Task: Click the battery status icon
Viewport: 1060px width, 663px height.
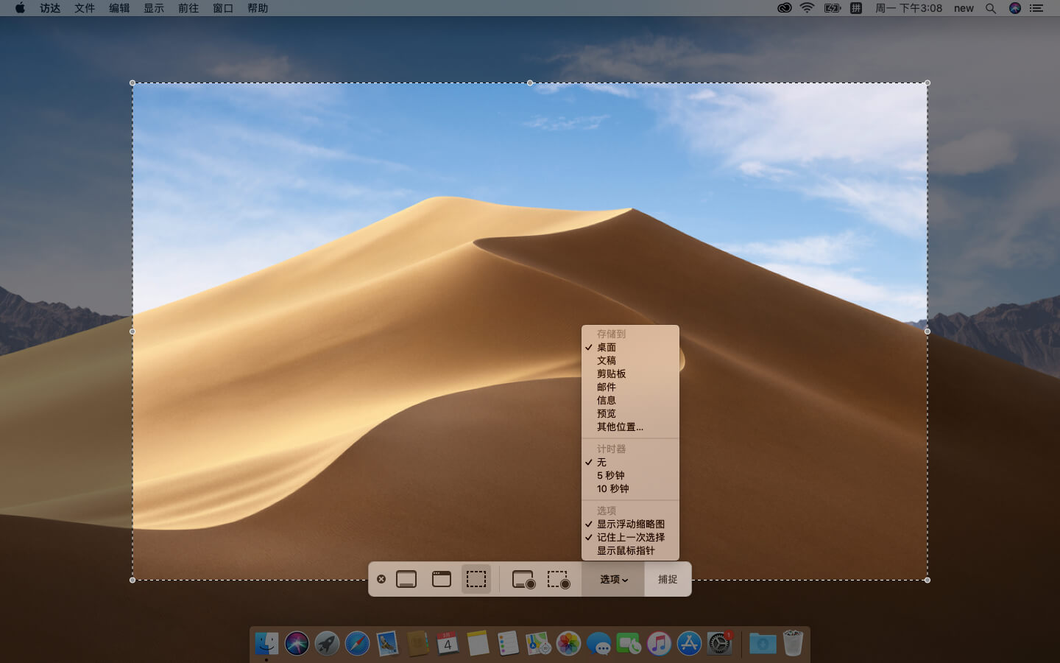Action: click(x=833, y=8)
